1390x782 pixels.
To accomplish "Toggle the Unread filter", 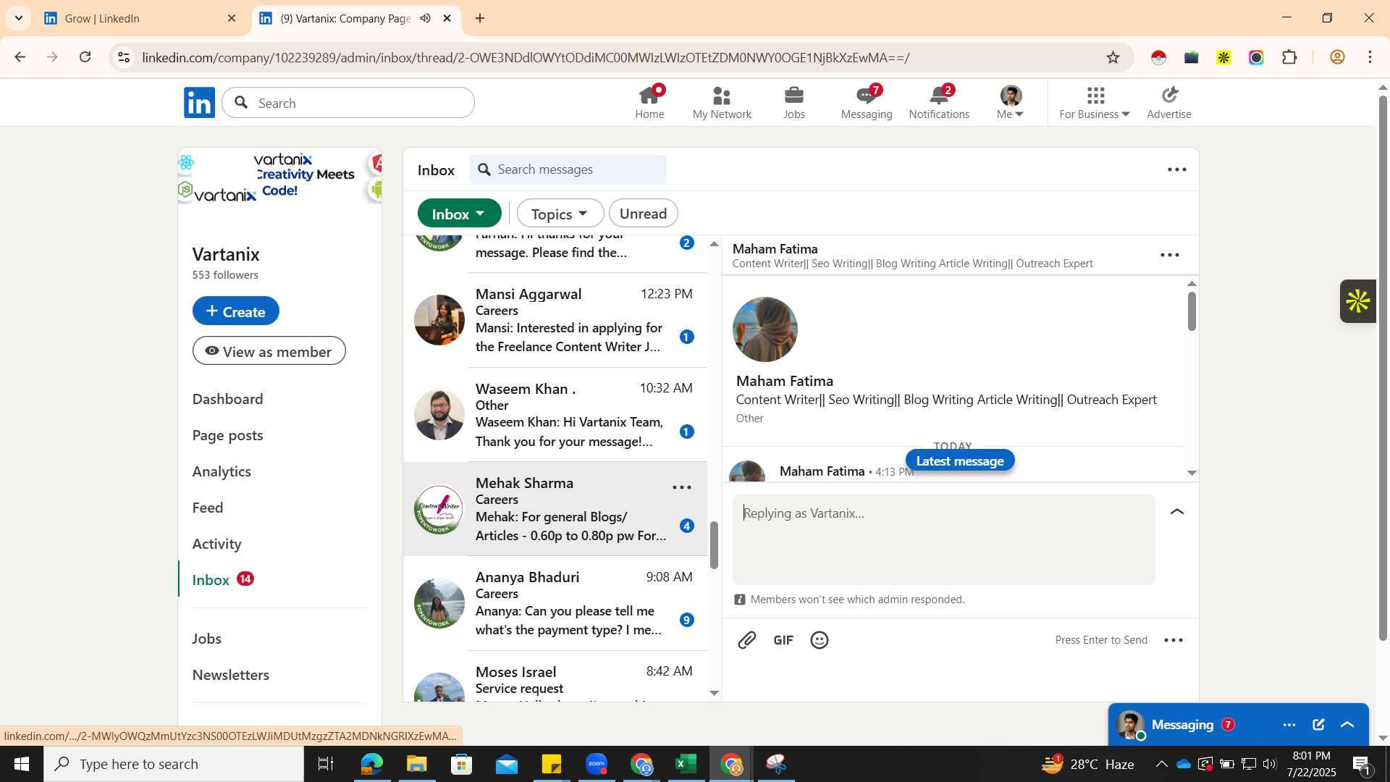I will pos(643,214).
